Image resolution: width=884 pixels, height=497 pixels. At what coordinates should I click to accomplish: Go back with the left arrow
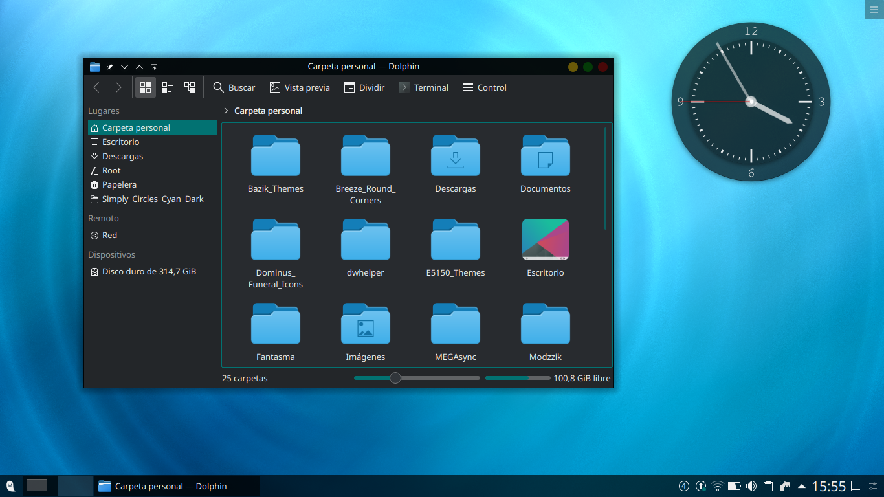coord(96,87)
